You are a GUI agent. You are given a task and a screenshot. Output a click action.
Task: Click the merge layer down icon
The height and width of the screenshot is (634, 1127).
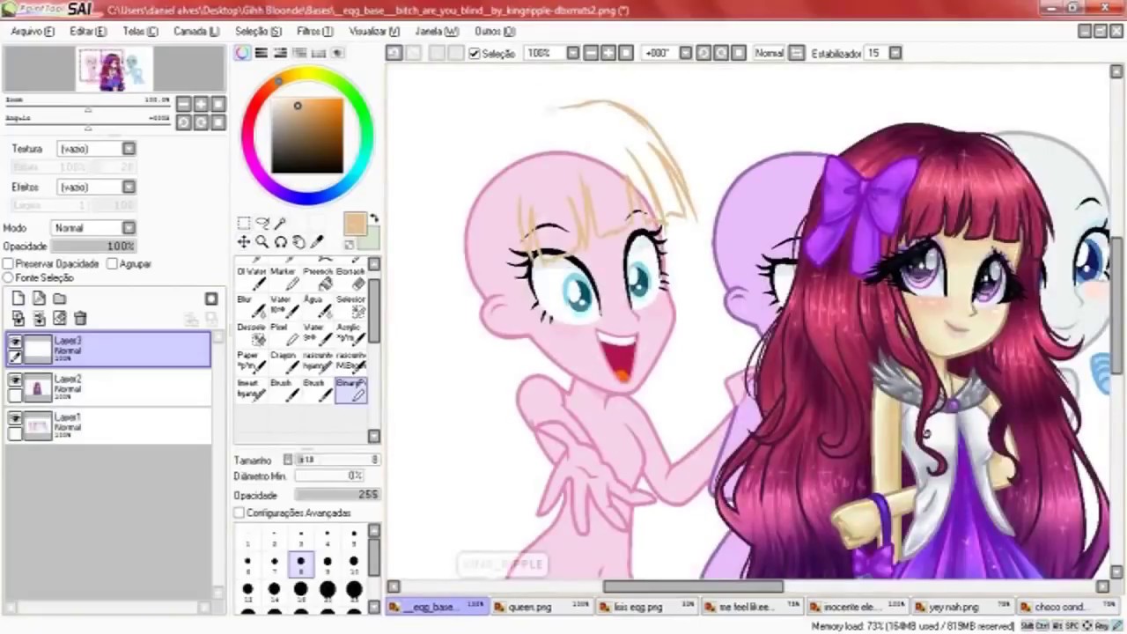point(39,318)
